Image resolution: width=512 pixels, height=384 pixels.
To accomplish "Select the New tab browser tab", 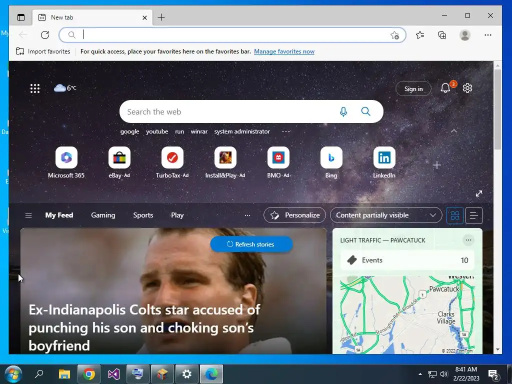I will [92, 17].
